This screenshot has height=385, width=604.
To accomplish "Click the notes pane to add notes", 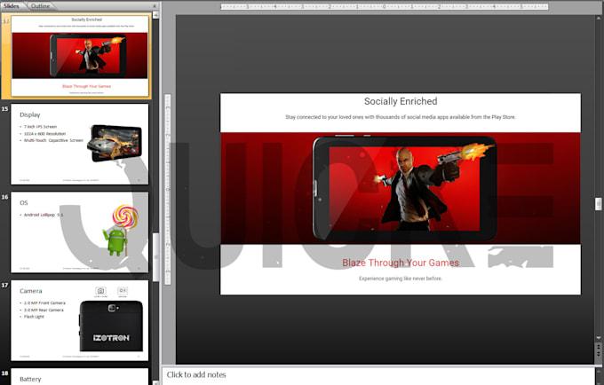I will 378,376.
